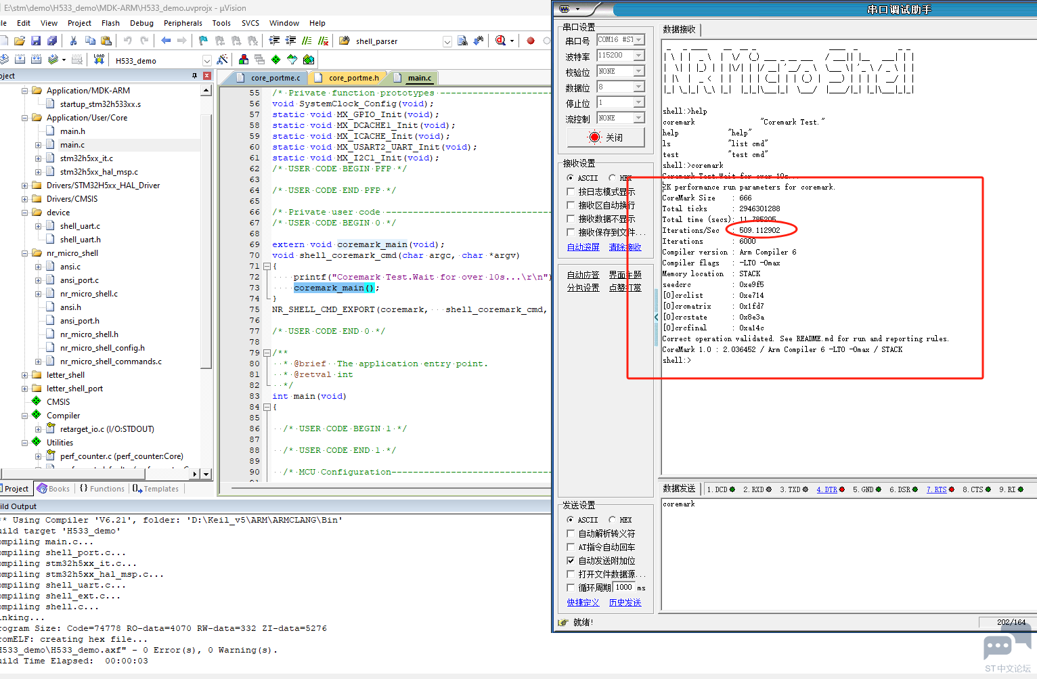Click the Comment selection icon
This screenshot has width=1037, height=679.
[x=307, y=41]
